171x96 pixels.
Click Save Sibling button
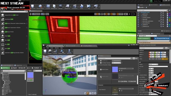pos(123,81)
